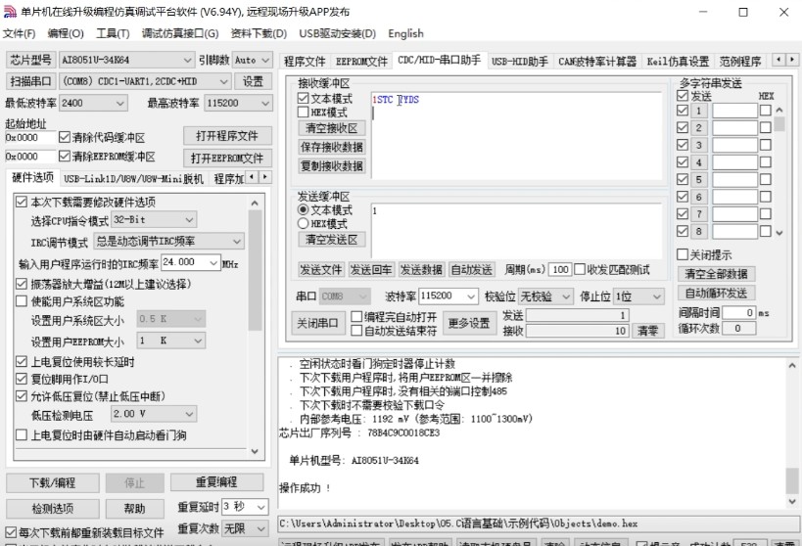Click left arrow beside 程序加 tab

pyautogui.click(x=252, y=177)
